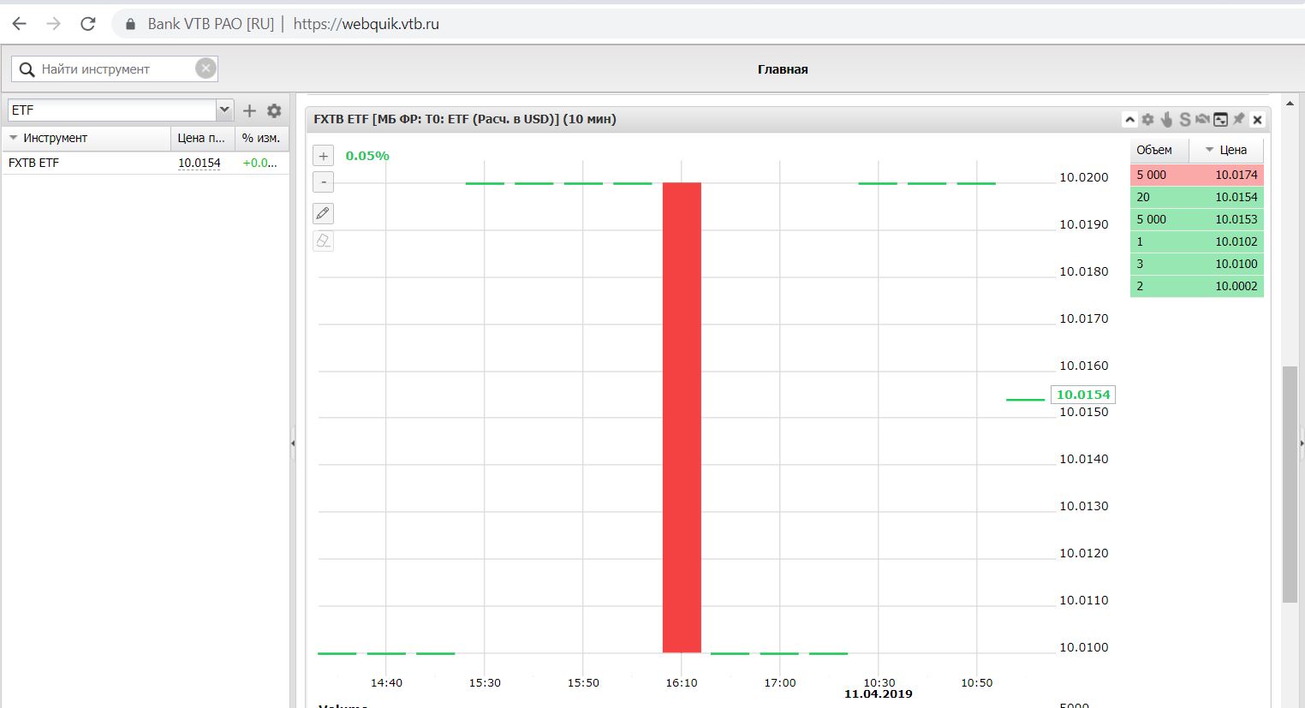1305x708 pixels.
Task: Open instrument list settings gear
Action: pos(274,110)
